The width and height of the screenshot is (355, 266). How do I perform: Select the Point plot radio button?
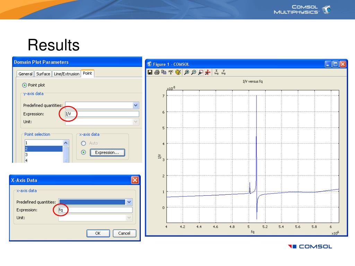(25, 85)
